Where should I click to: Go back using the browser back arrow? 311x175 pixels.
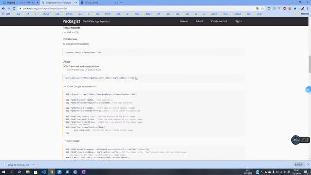[x=3, y=9]
